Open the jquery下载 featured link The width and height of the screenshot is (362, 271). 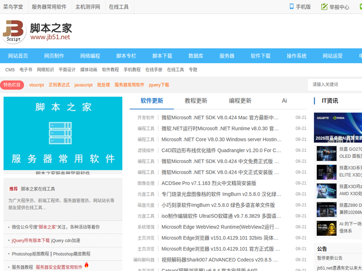tap(159, 85)
